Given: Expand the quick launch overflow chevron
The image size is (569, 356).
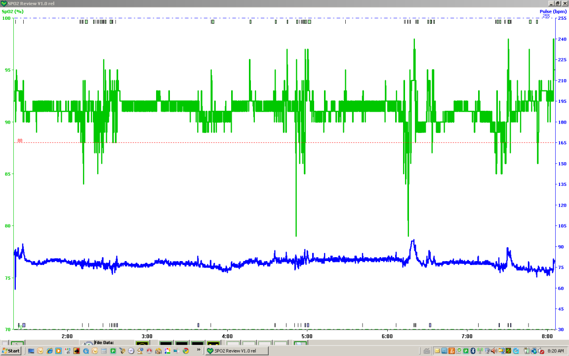Looking at the screenshot, I should coord(199,350).
